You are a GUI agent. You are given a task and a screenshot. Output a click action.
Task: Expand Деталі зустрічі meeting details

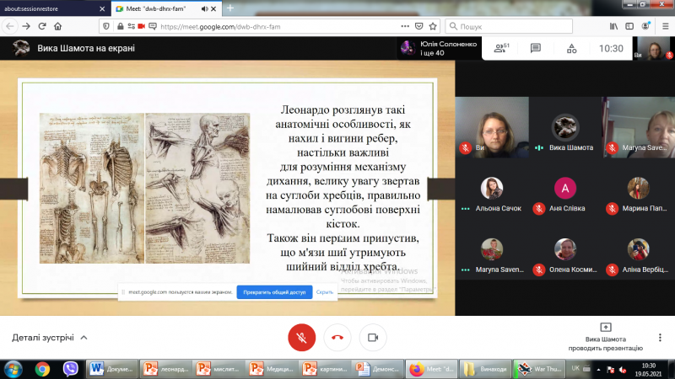coord(50,338)
